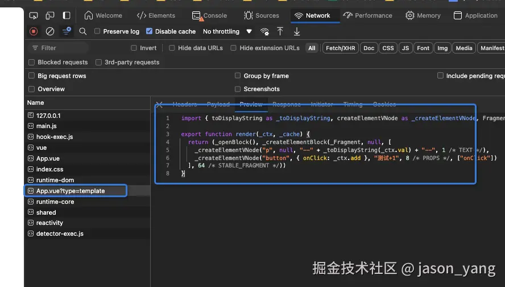Image resolution: width=505 pixels, height=287 pixels.
Task: Filter requests by Media
Action: point(464,48)
